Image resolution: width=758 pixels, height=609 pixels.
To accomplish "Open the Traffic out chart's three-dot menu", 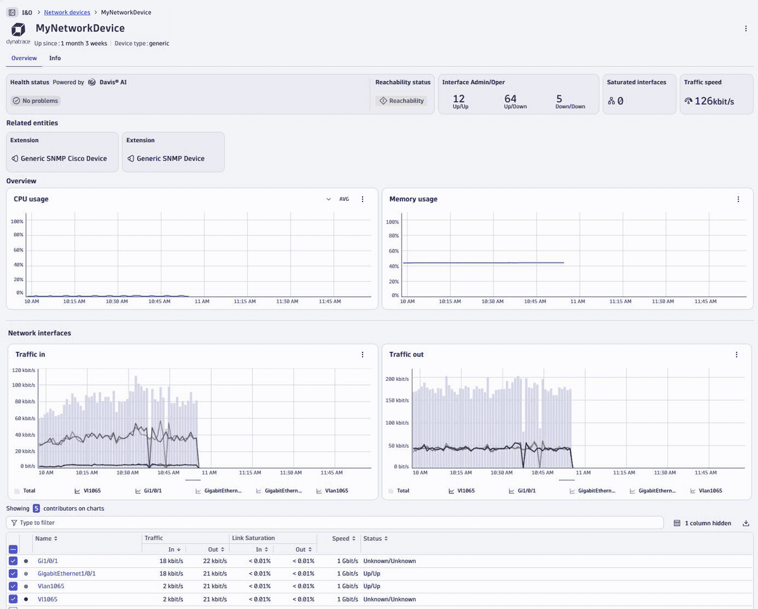I will (737, 354).
